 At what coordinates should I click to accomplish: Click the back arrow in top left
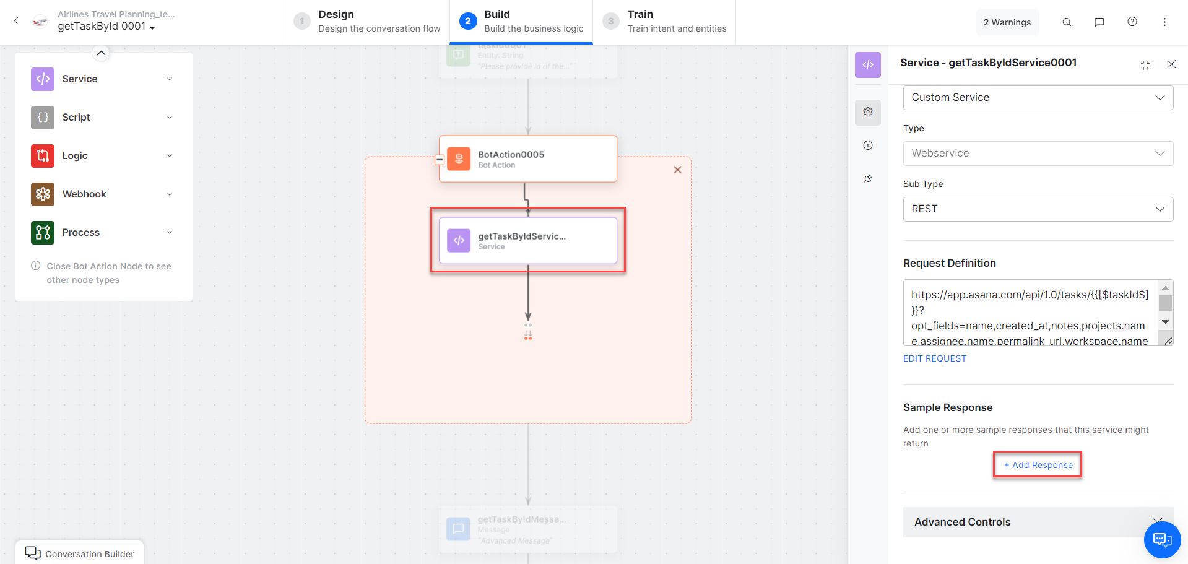(17, 21)
